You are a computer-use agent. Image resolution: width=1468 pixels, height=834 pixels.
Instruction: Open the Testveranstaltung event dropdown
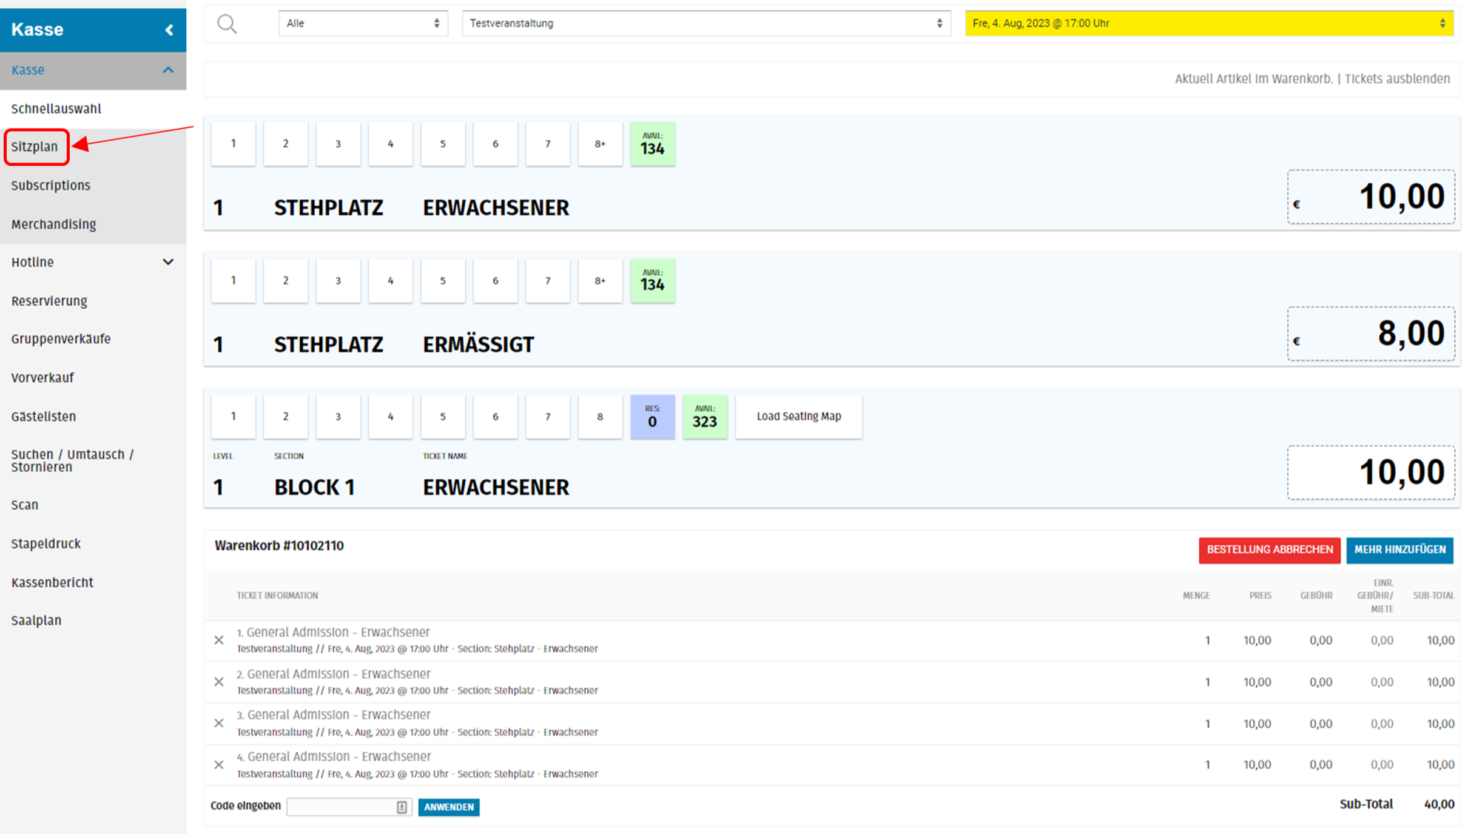click(705, 24)
